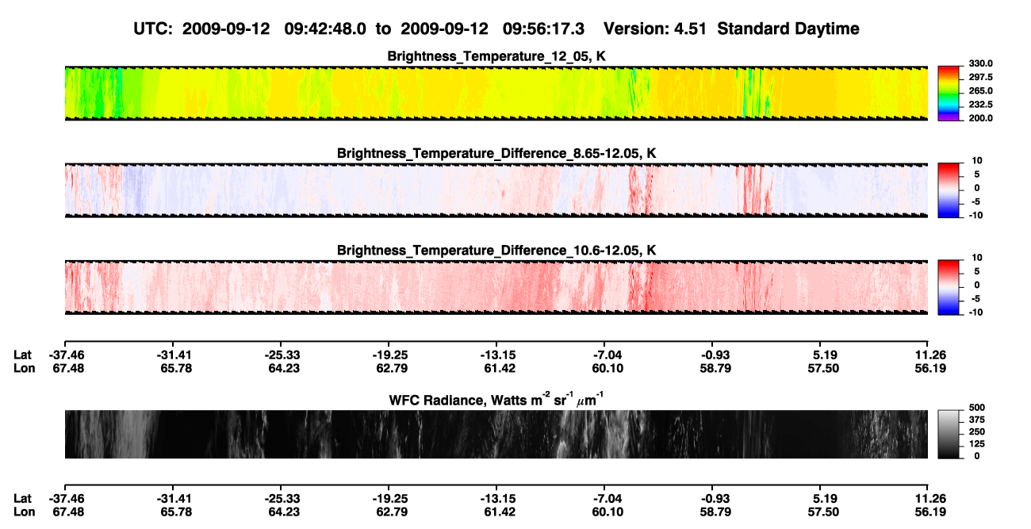Click longitude 60.10 below the WFC Radiance panel
The height and width of the screenshot is (529, 1031).
click(606, 512)
